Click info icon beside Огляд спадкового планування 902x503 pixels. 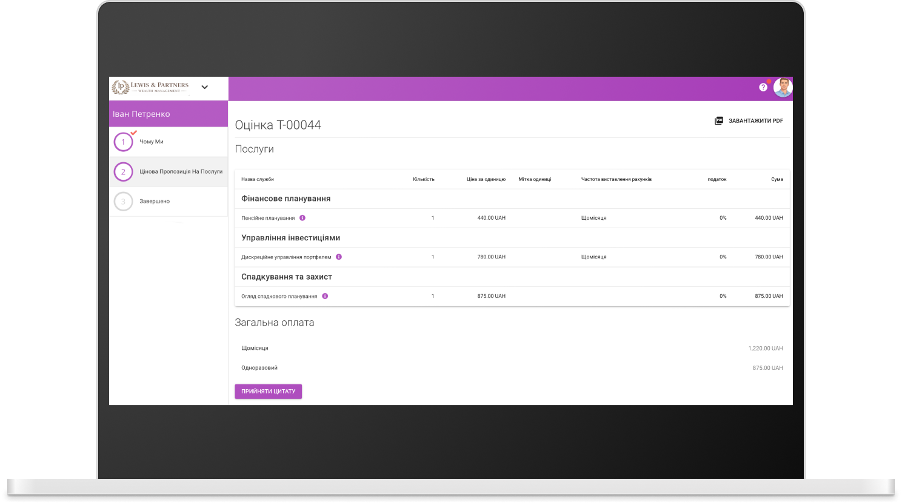325,296
